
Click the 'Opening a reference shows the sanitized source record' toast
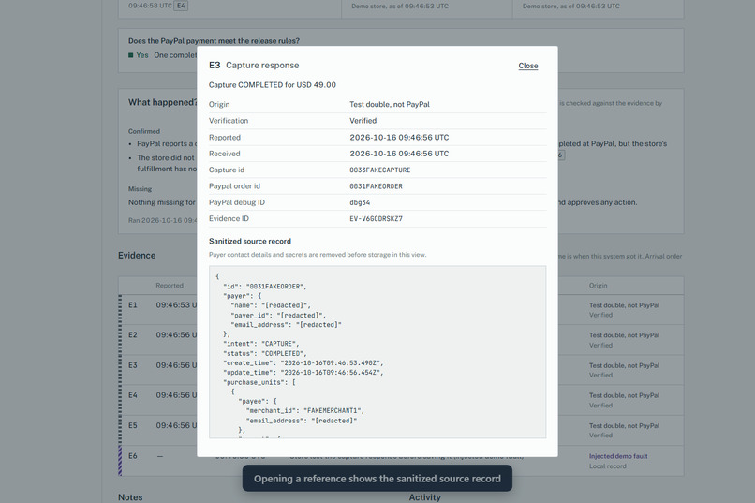(x=377, y=479)
